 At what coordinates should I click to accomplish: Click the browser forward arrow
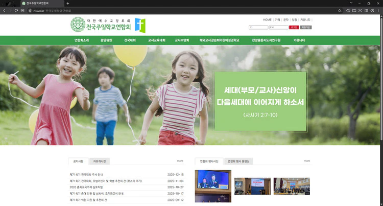10,11
